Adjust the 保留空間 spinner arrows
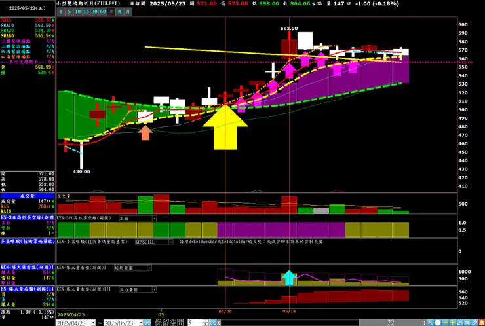Image resolution: width=485 pixels, height=326 pixels. (x=205, y=323)
